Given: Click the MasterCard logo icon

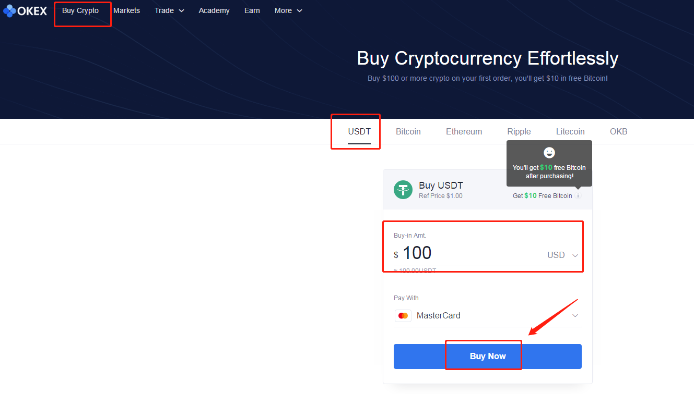Looking at the screenshot, I should tap(403, 315).
